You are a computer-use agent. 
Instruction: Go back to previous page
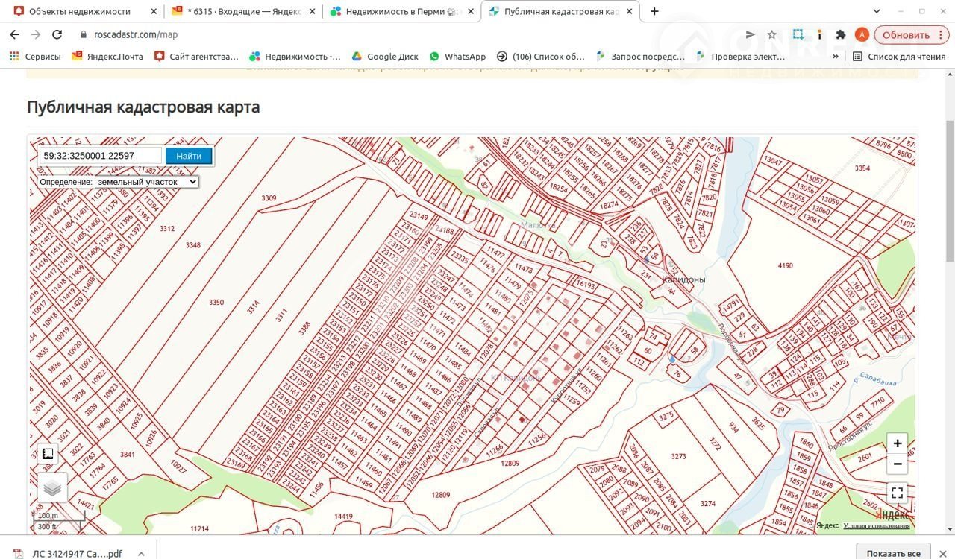click(x=14, y=34)
